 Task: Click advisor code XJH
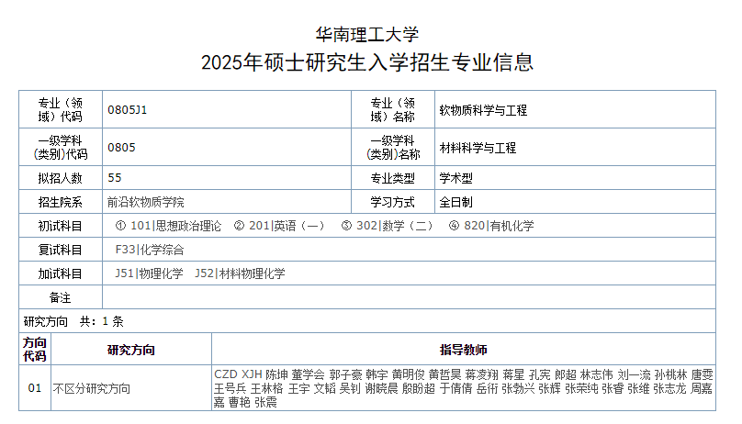click(252, 374)
